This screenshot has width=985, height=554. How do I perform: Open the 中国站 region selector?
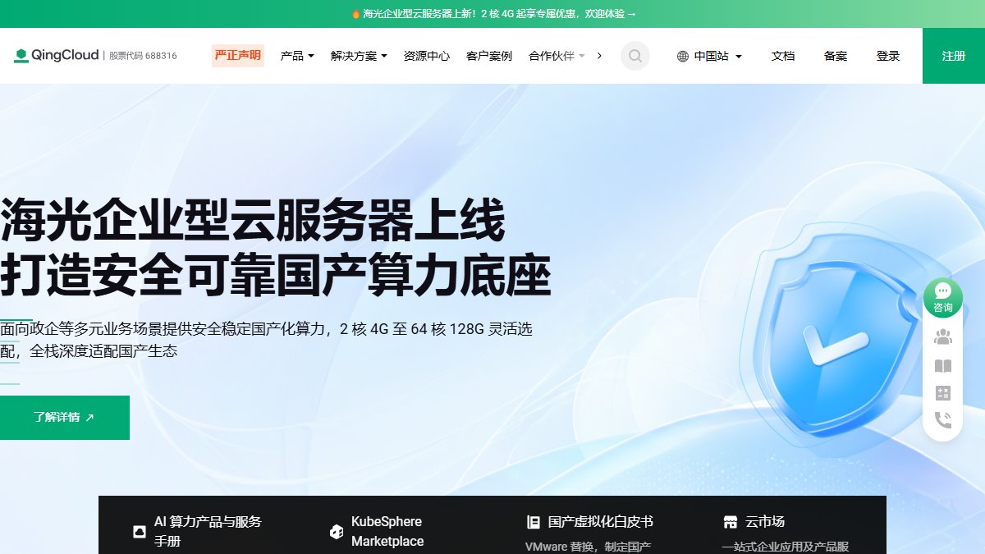point(710,57)
